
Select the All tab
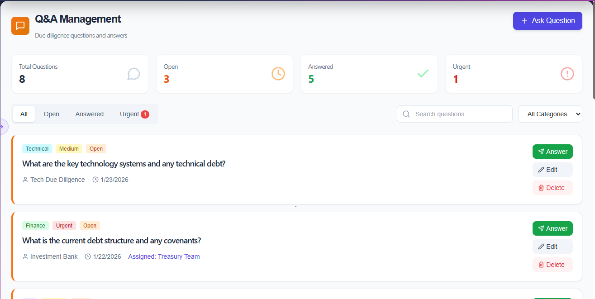24,114
